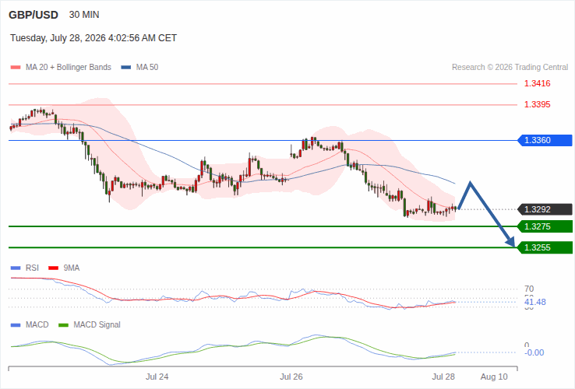
Task: Click the Jul 26 date axis label
Action: pyautogui.click(x=291, y=377)
